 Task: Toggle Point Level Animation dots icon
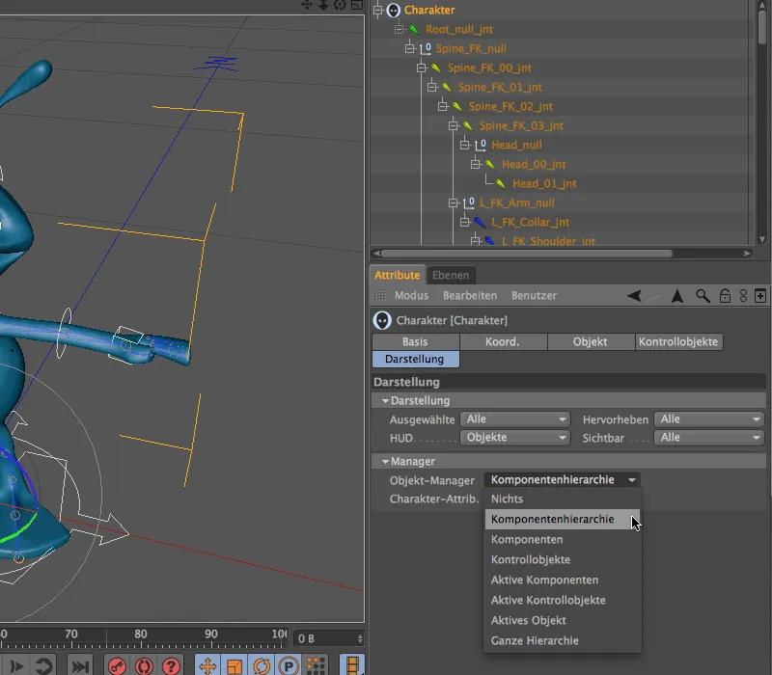pos(316,666)
